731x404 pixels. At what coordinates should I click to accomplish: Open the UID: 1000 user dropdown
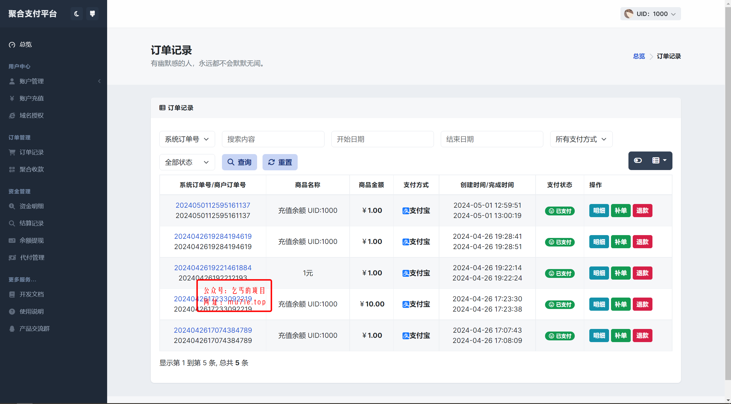650,14
